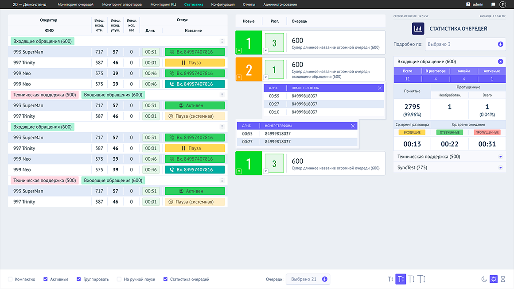Click the Новые column header
The width and height of the screenshot is (514, 289).
(249, 21)
